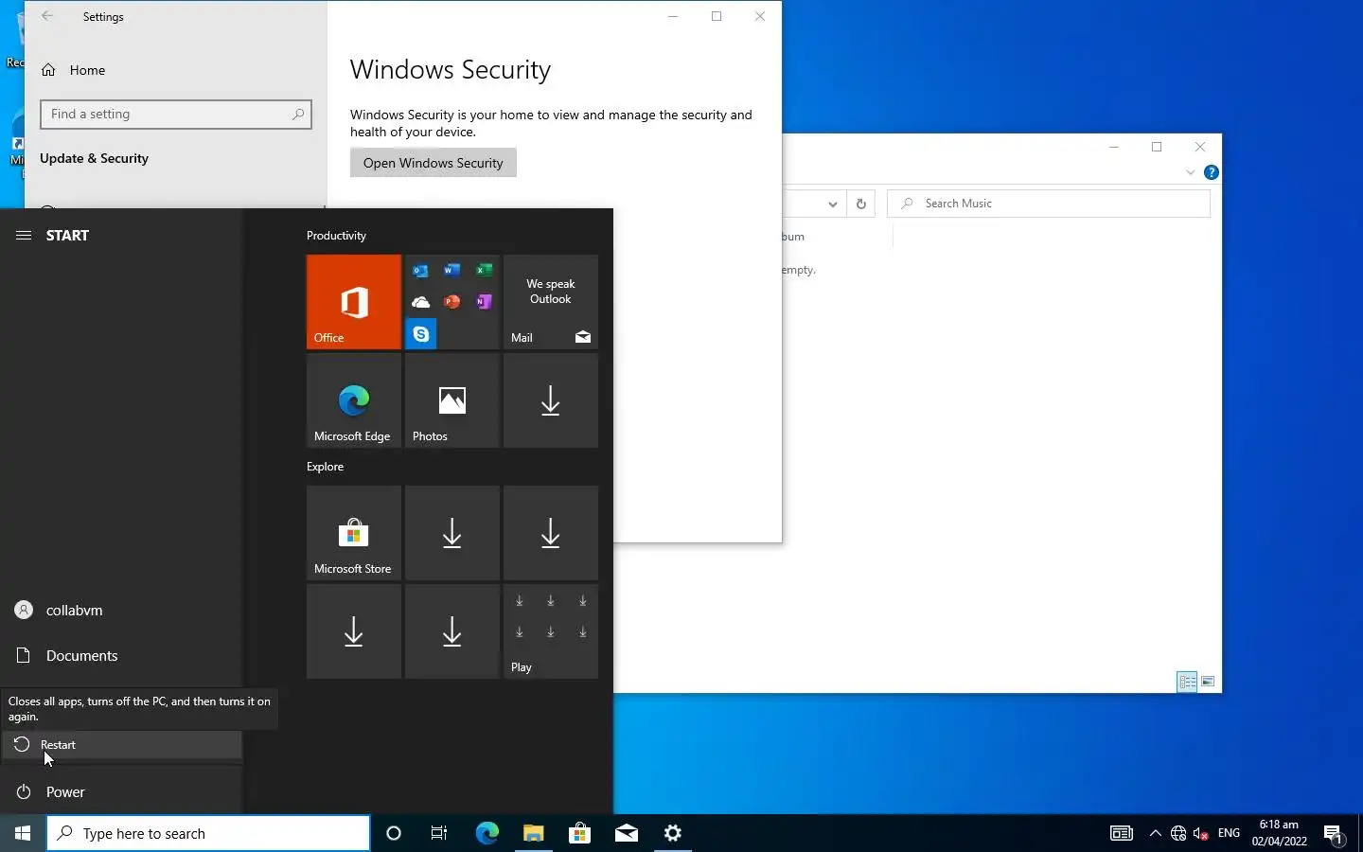Click the Productivity group heading
Screen dimensions: 1363x852
click(336, 236)
